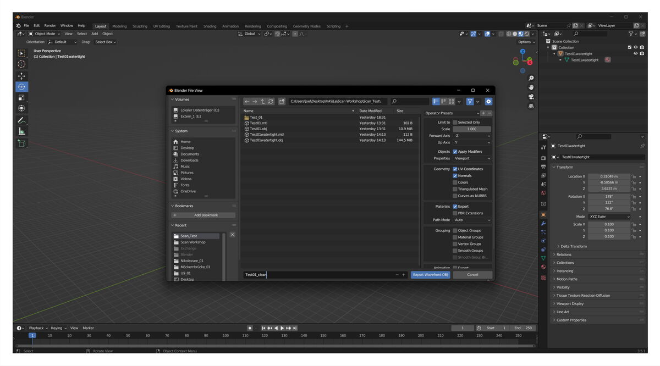The width and height of the screenshot is (660, 366).
Task: Click the timeline End frame field
Action: pos(523,328)
